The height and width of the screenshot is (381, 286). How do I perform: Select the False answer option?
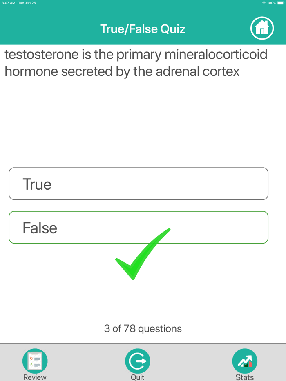[139, 227]
